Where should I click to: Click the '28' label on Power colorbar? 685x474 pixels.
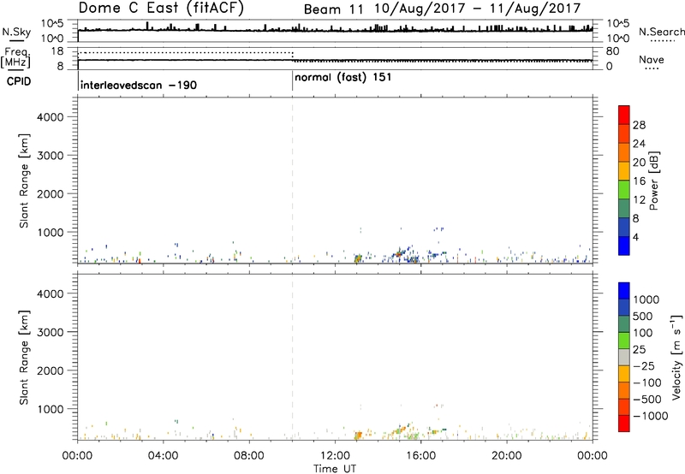[x=639, y=125]
